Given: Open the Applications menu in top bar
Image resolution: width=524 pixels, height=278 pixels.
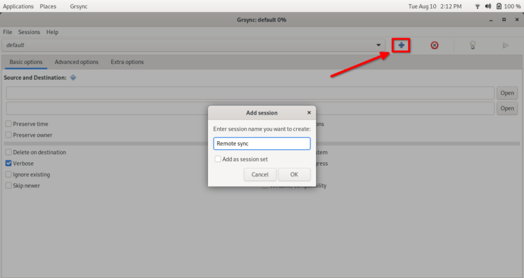Looking at the screenshot, I should tap(18, 6).
